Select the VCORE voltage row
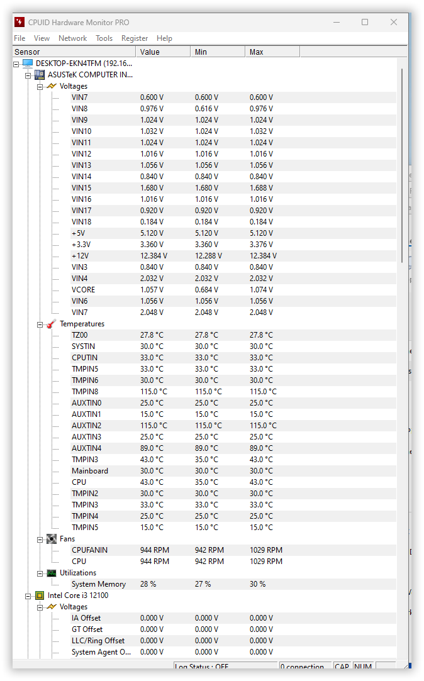The width and height of the screenshot is (424, 681). pyautogui.click(x=84, y=290)
